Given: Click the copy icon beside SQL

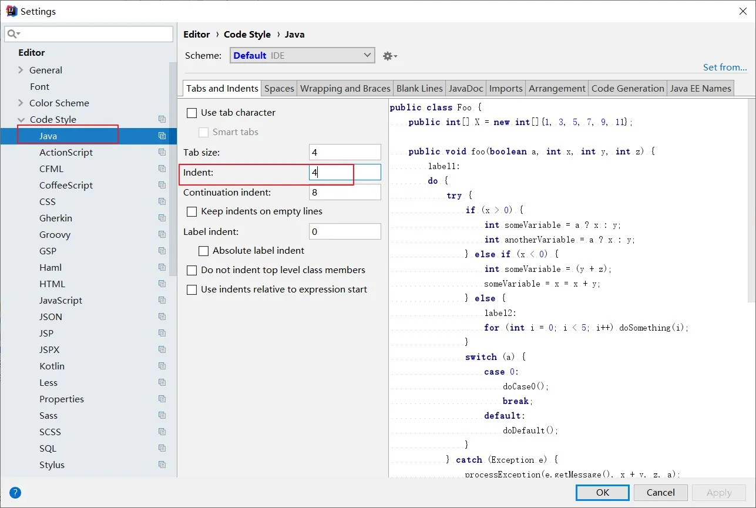Looking at the screenshot, I should (x=162, y=448).
